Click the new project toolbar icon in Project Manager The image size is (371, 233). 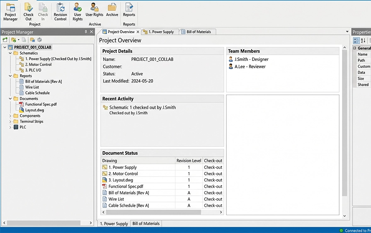(5, 40)
